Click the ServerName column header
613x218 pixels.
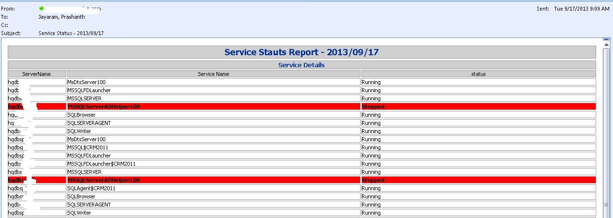click(37, 74)
